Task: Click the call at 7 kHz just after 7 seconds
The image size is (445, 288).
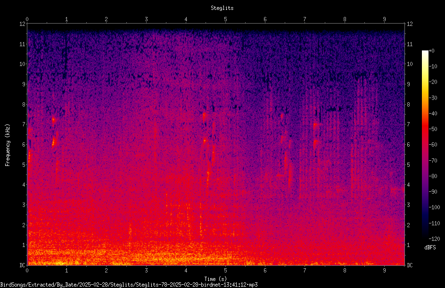Action: coord(315,125)
